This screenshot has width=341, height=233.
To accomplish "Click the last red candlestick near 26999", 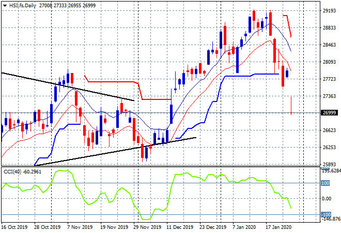I will 291,106.
